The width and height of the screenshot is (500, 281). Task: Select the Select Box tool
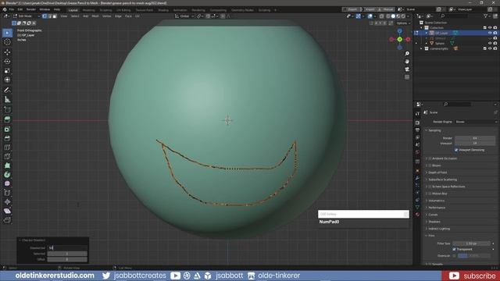(7, 33)
